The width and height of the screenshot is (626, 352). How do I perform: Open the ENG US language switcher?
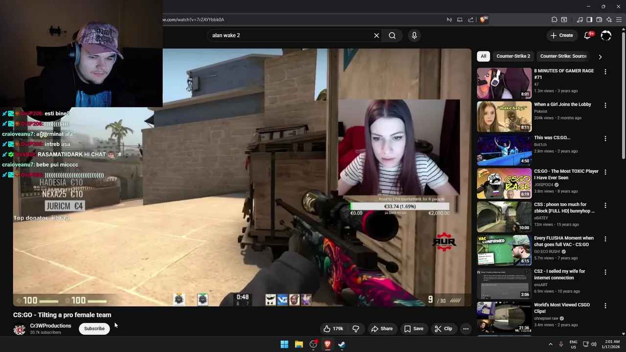pos(573,344)
